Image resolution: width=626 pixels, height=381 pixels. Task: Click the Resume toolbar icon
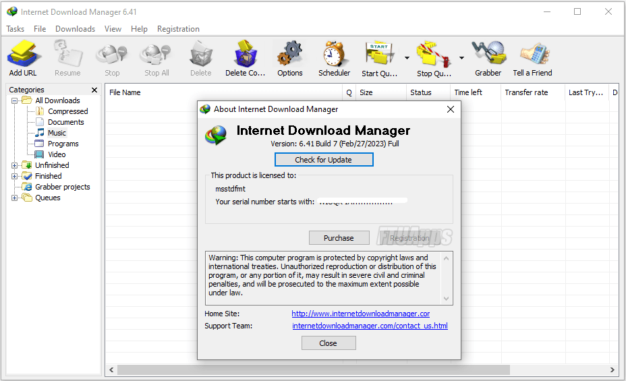(68, 54)
